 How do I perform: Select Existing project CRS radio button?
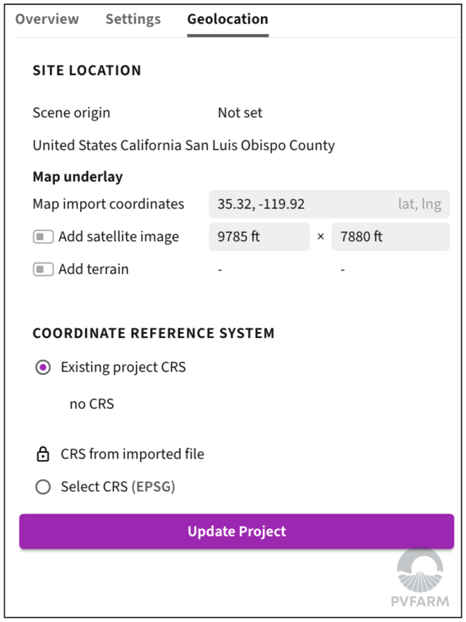tap(43, 367)
